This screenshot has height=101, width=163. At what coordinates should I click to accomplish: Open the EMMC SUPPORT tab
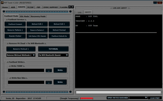click(51, 7)
